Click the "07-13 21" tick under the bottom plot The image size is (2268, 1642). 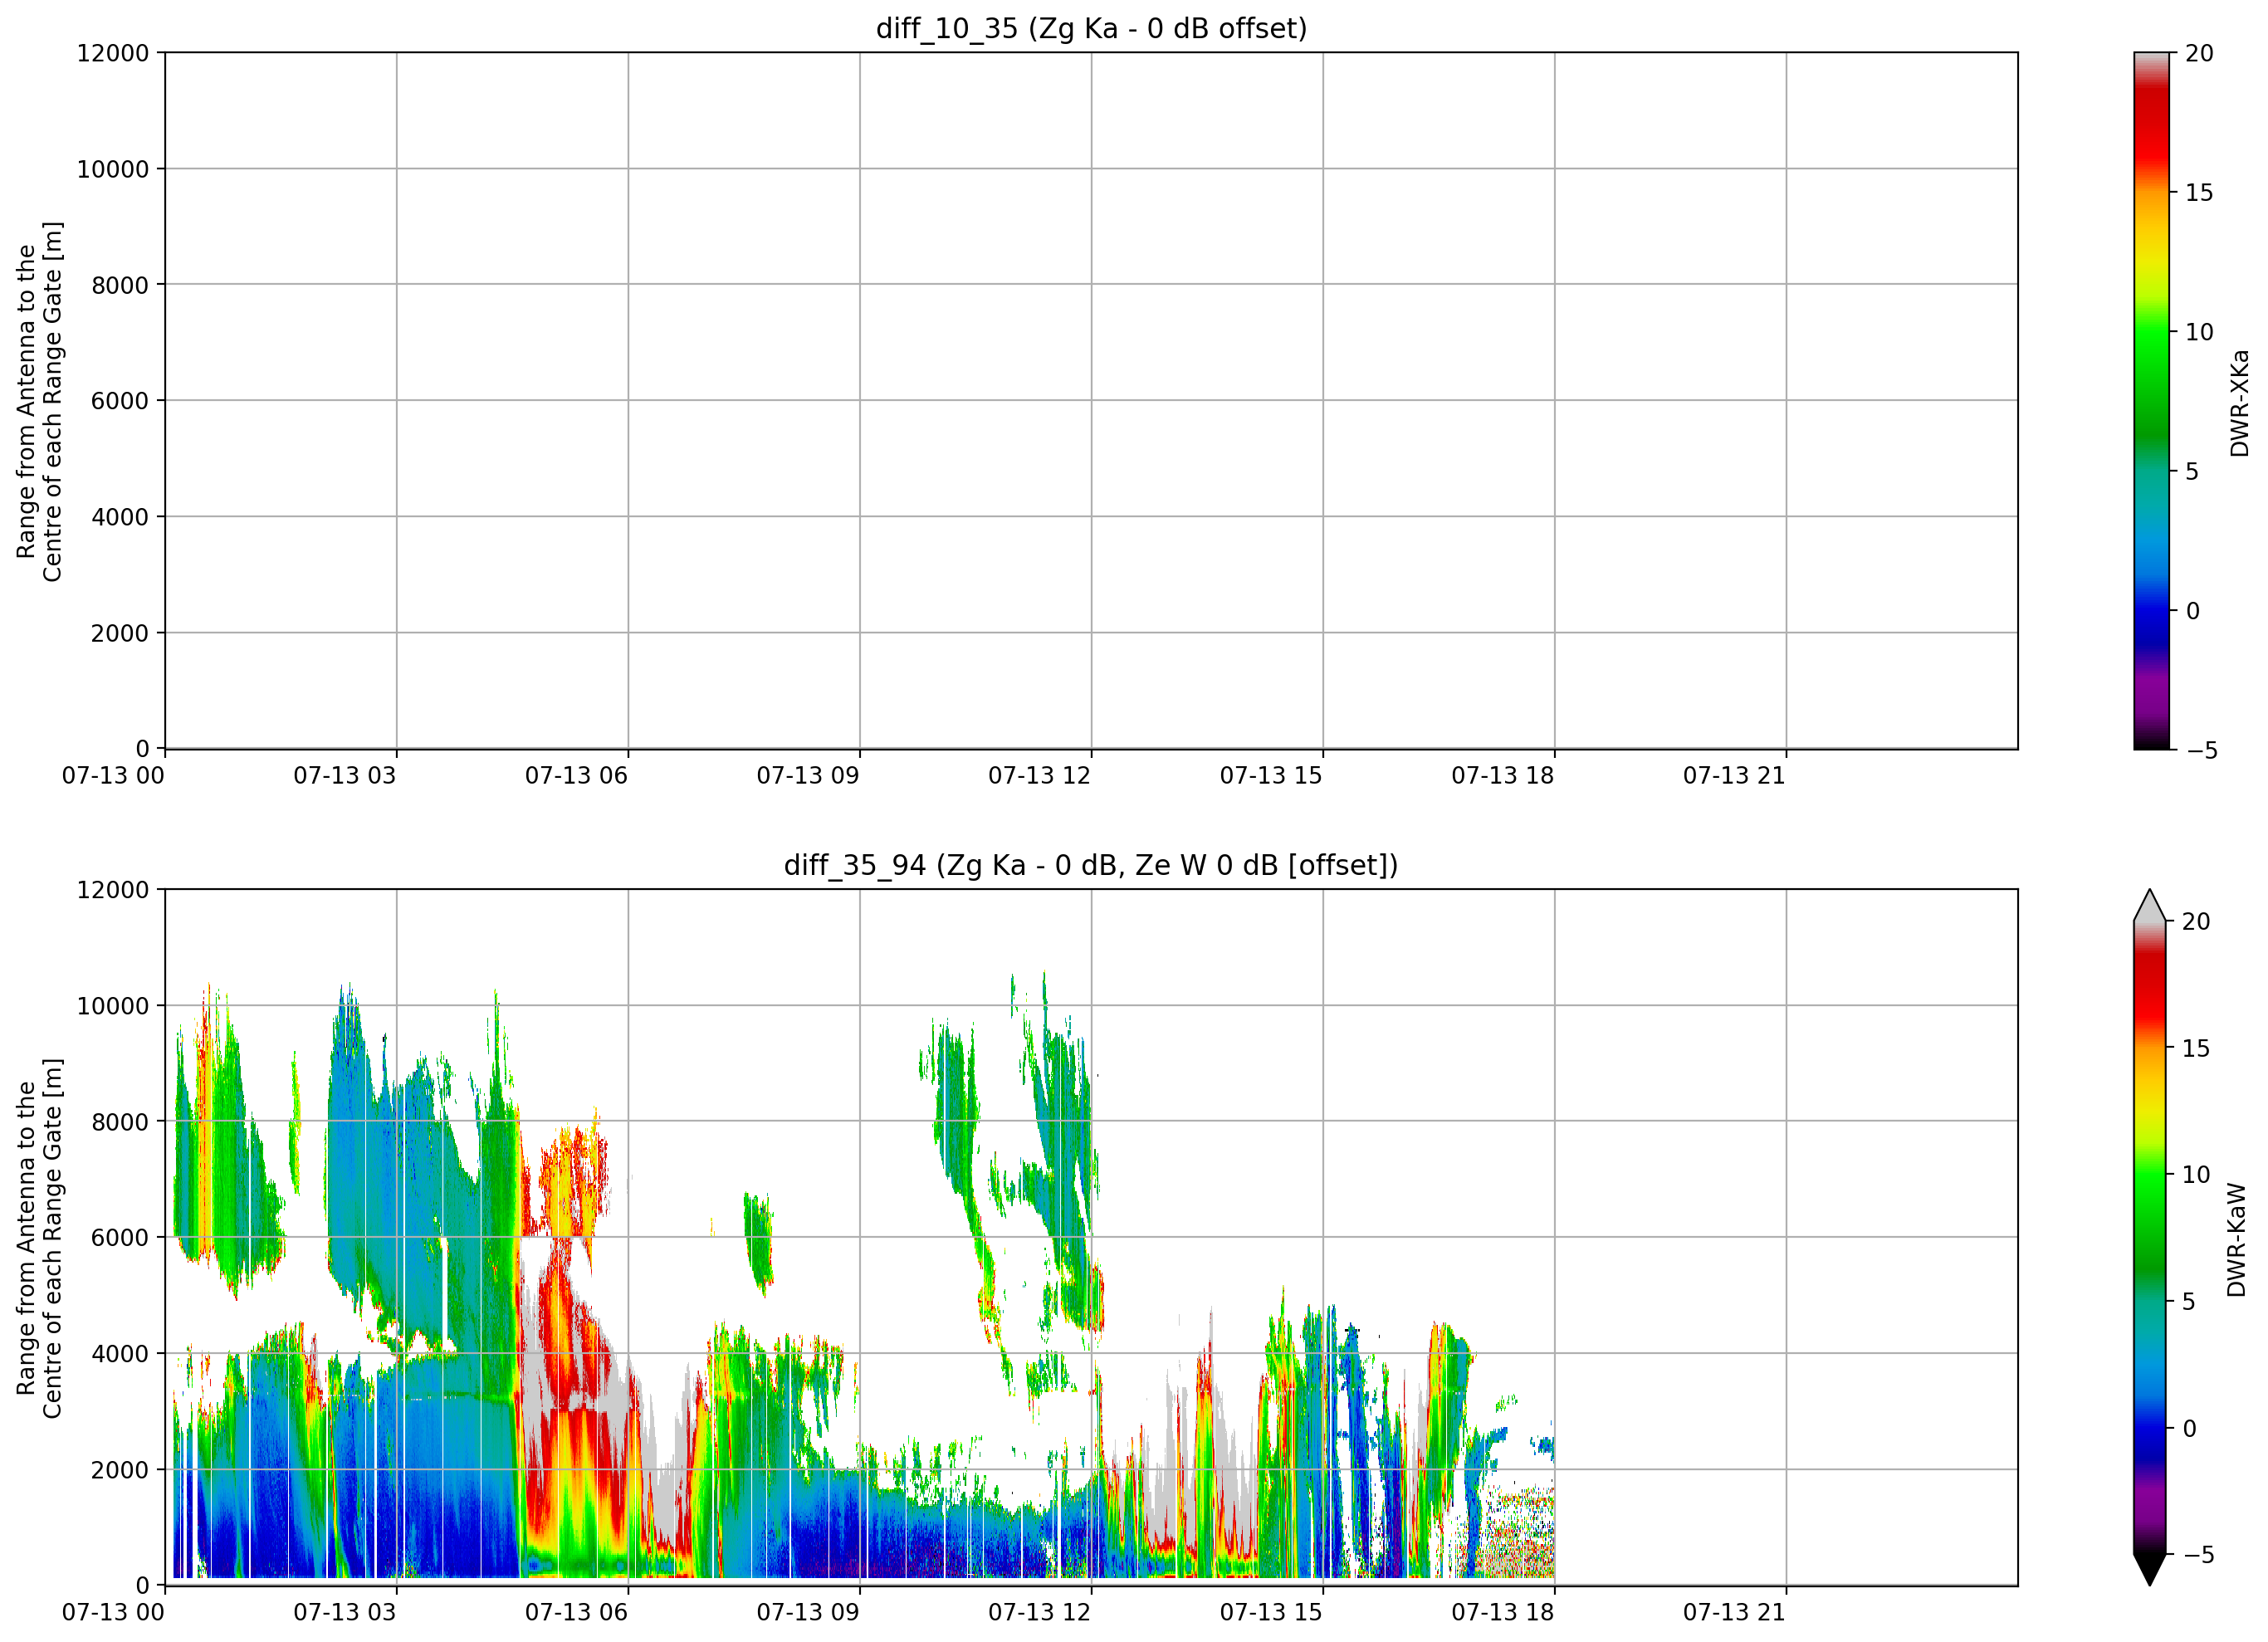click(x=1734, y=1612)
